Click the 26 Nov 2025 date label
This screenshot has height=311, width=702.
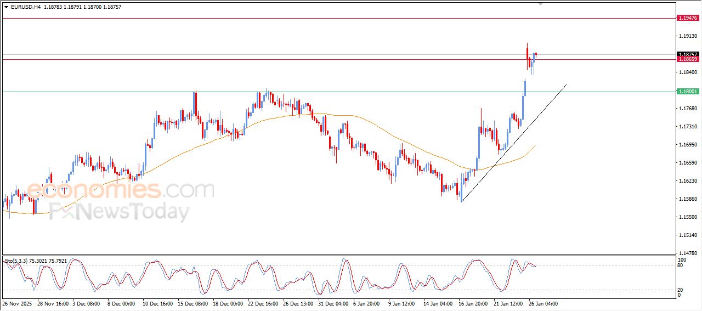18,303
